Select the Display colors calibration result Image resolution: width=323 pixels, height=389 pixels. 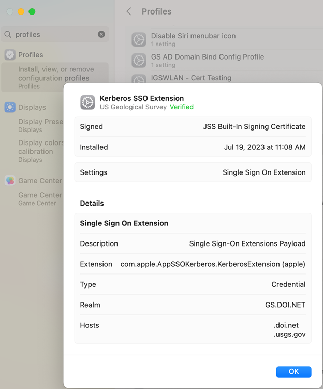[41, 151]
